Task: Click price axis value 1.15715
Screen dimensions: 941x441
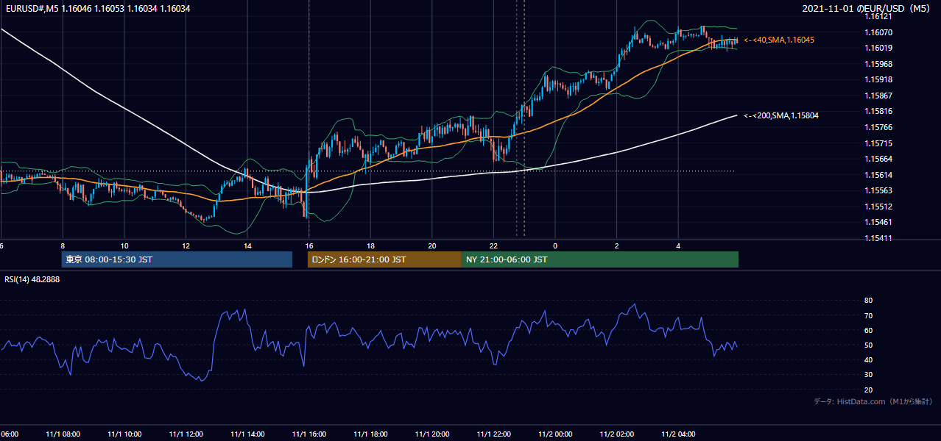Action: pos(878,143)
